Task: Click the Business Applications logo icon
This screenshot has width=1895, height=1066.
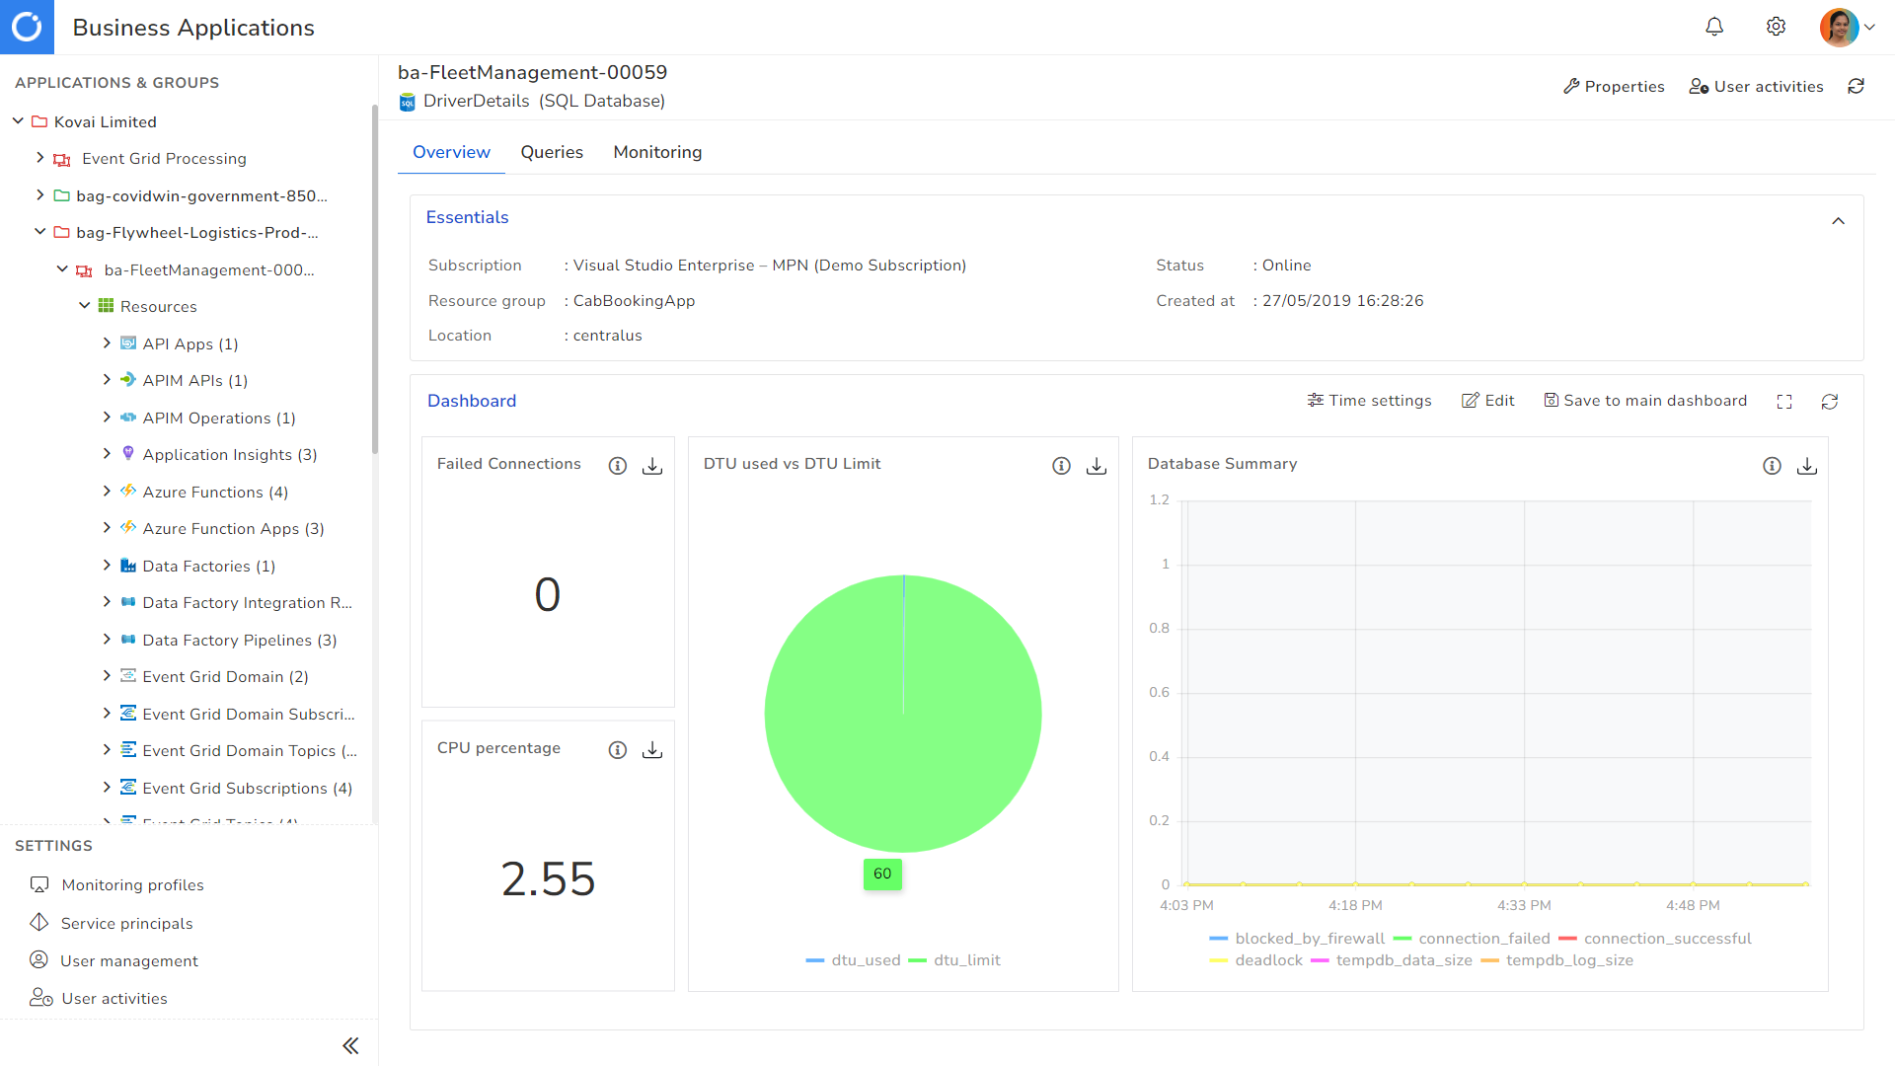Action: 27,27
